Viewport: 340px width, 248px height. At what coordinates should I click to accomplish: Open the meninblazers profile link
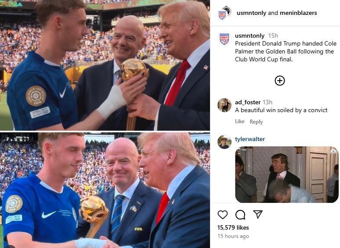[x=298, y=13]
